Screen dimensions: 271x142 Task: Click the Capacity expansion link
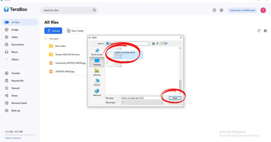13,138
